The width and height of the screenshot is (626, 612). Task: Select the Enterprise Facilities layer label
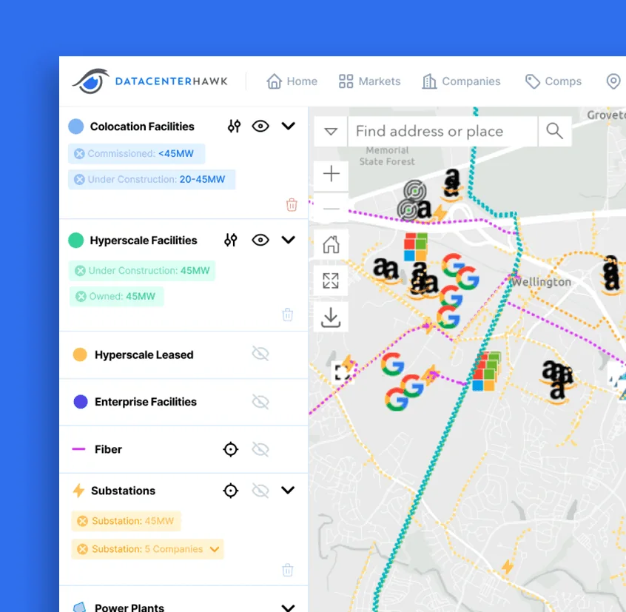pos(145,402)
